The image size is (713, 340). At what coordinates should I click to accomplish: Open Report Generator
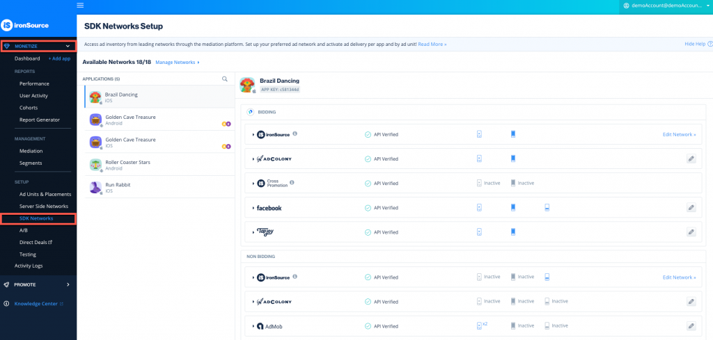click(x=40, y=120)
